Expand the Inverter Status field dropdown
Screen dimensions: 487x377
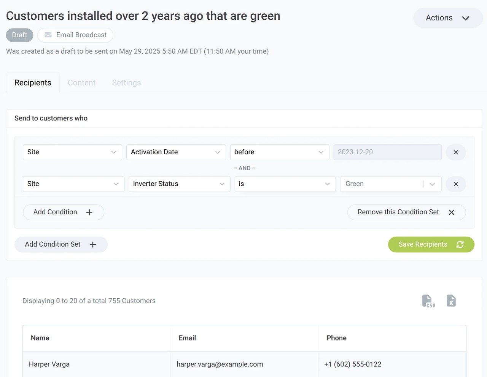click(179, 184)
